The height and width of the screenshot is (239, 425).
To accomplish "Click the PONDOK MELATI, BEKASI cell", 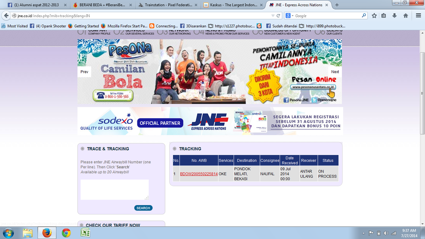I will (x=247, y=174).
